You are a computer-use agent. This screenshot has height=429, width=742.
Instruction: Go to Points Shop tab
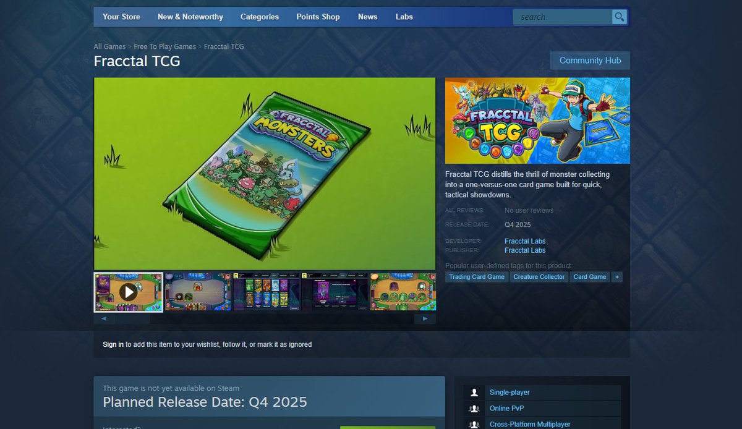tap(318, 17)
